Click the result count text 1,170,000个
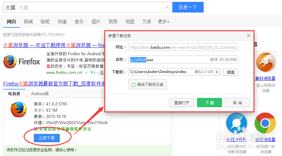The height and width of the screenshot is (156, 282). pos(55,35)
